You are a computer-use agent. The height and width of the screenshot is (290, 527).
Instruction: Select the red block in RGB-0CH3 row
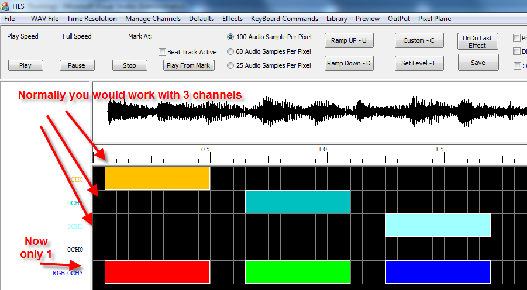[157, 272]
